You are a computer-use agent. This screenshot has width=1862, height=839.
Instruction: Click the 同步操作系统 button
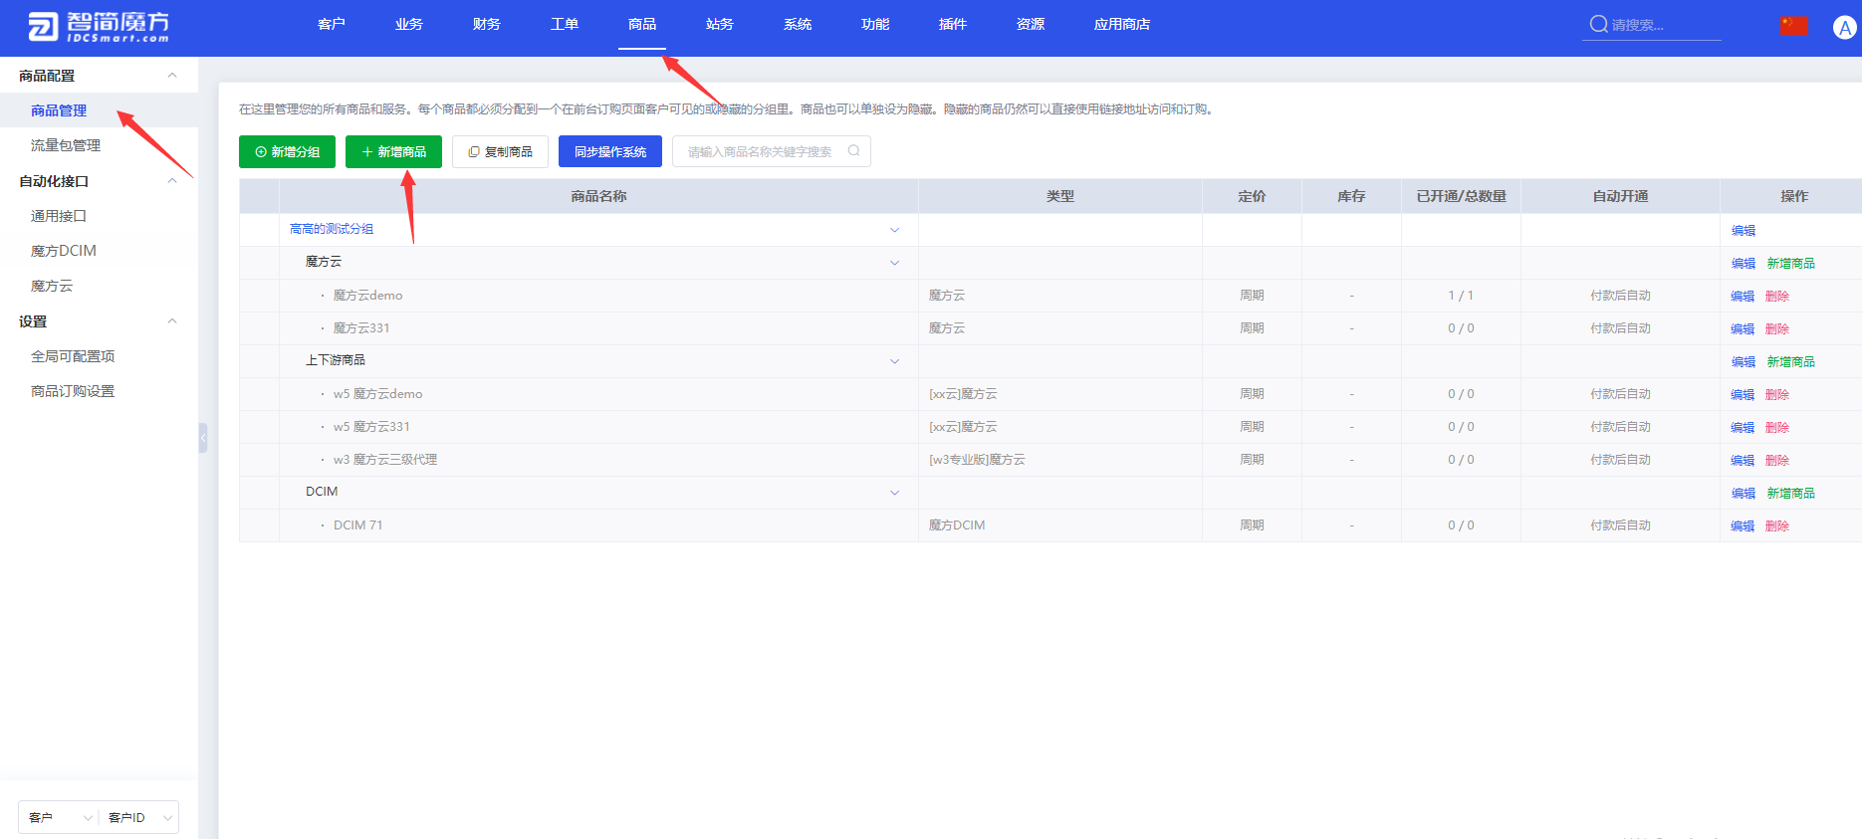[609, 152]
